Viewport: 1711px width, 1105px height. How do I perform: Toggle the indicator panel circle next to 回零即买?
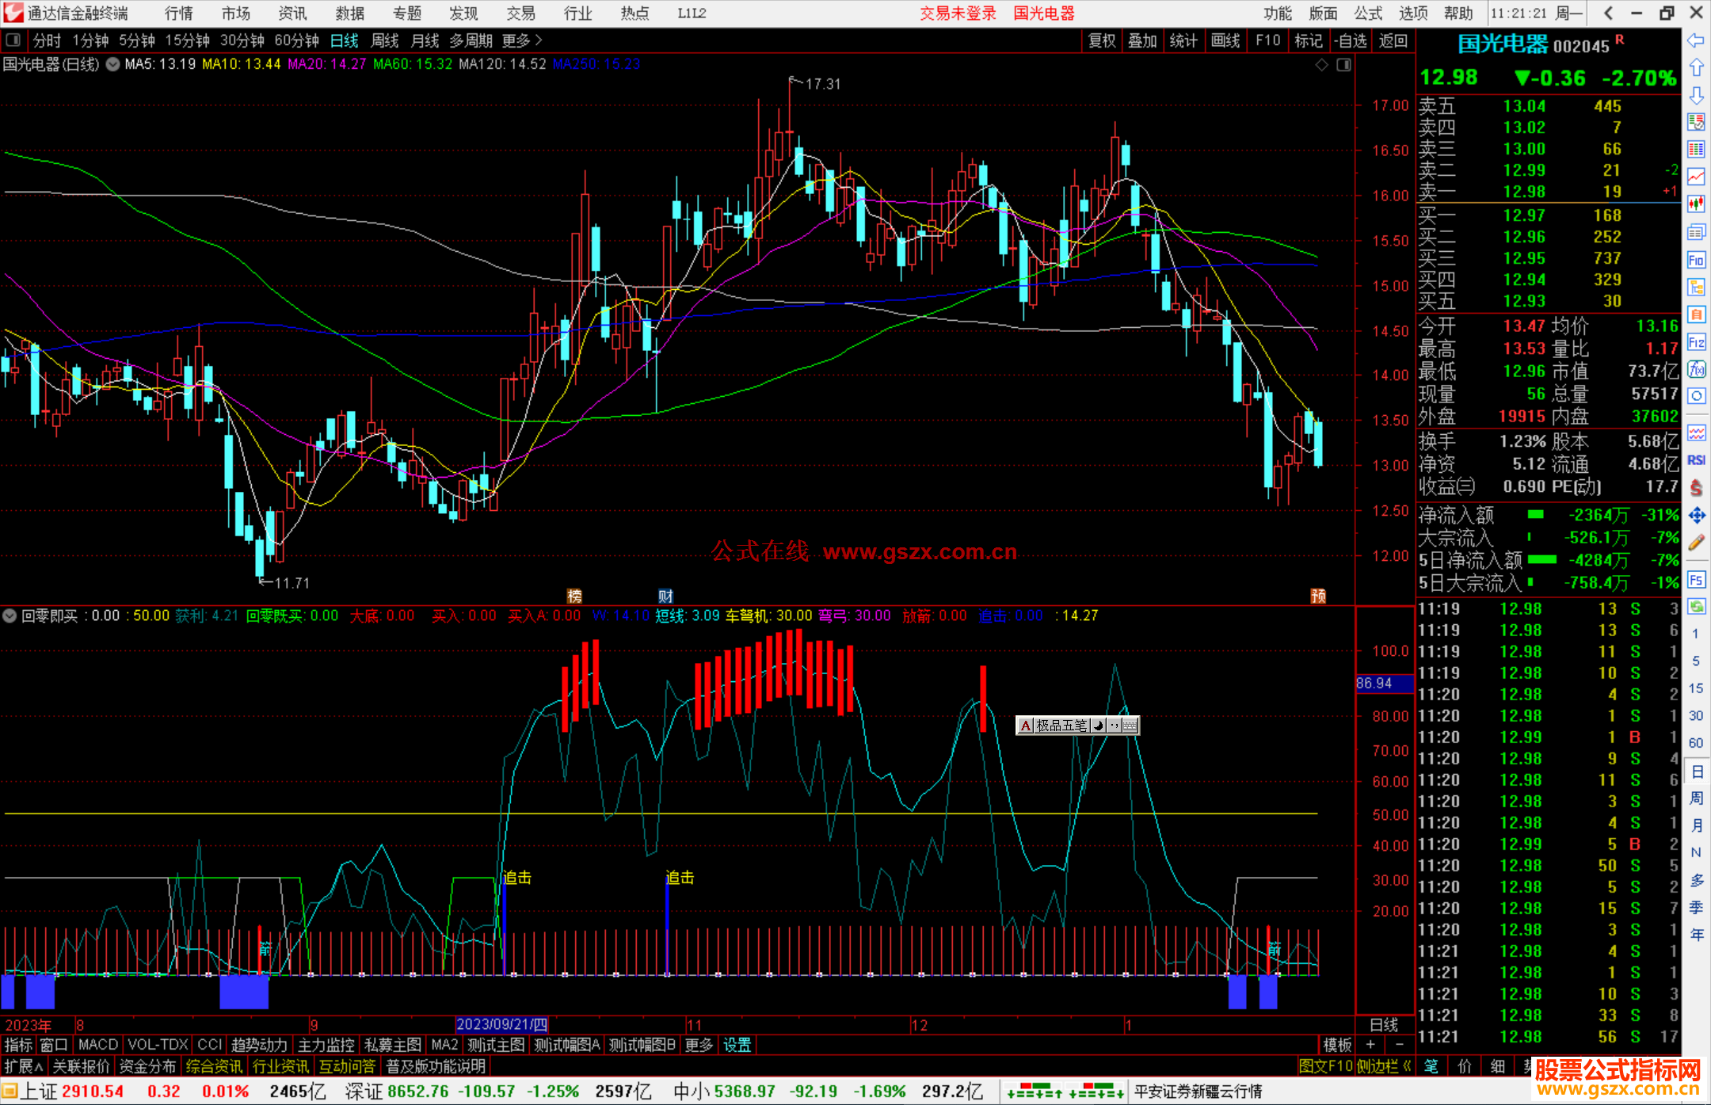pyautogui.click(x=10, y=615)
